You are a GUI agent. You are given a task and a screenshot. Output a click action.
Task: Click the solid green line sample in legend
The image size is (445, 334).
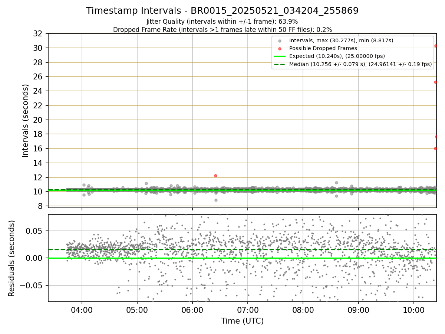click(280, 56)
